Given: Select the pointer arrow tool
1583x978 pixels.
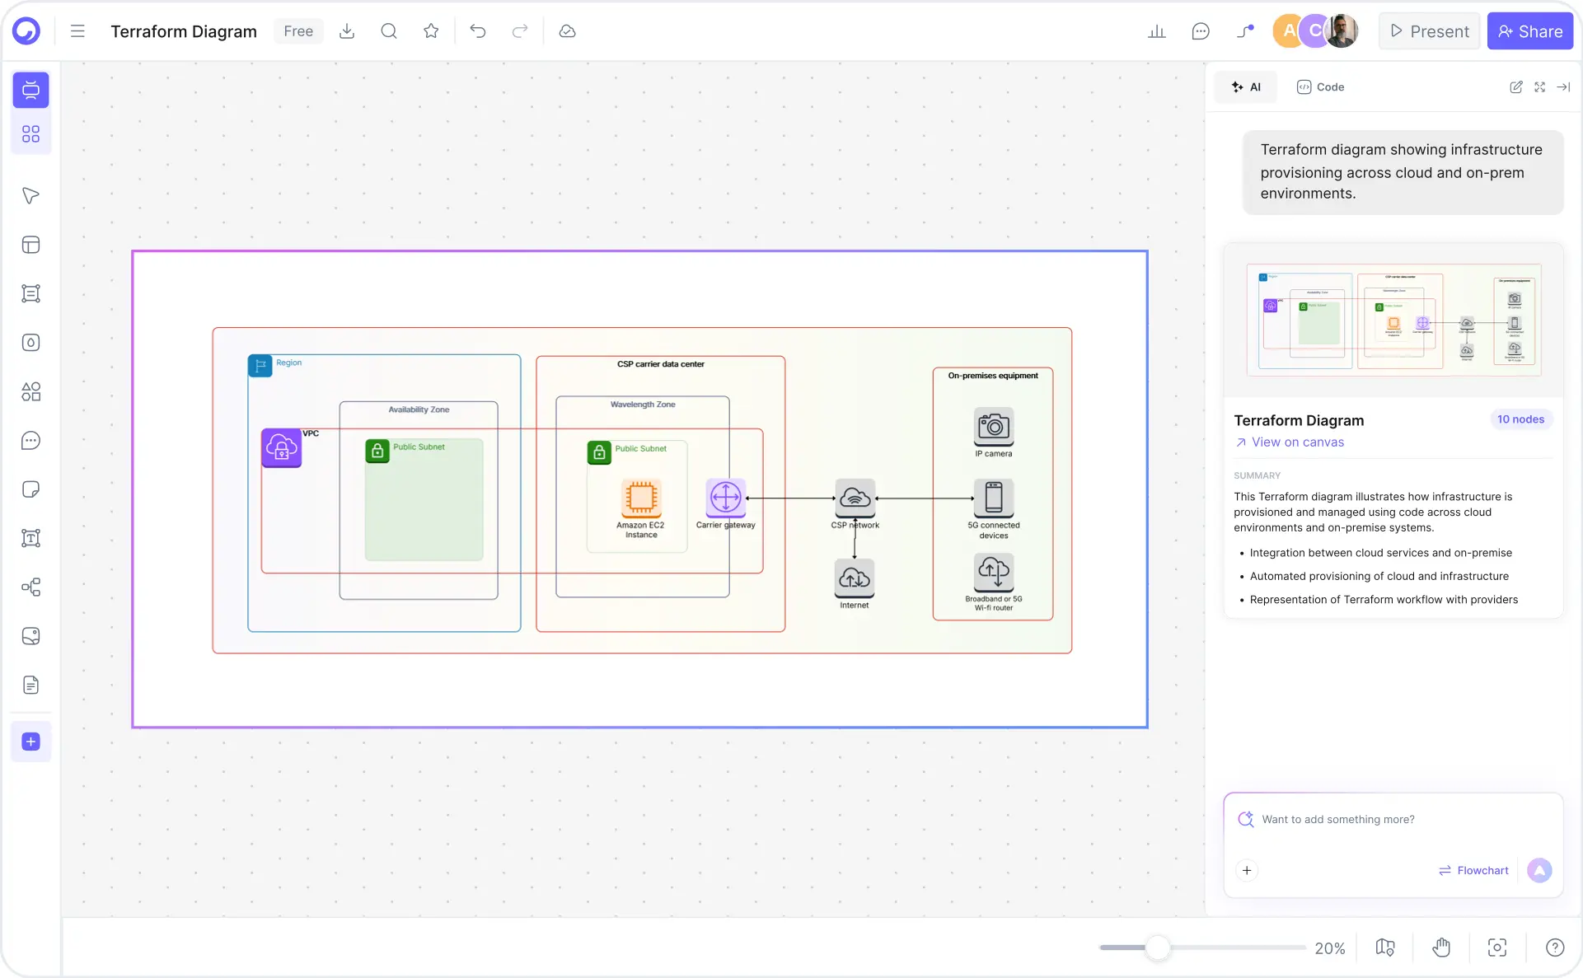Looking at the screenshot, I should tap(30, 196).
